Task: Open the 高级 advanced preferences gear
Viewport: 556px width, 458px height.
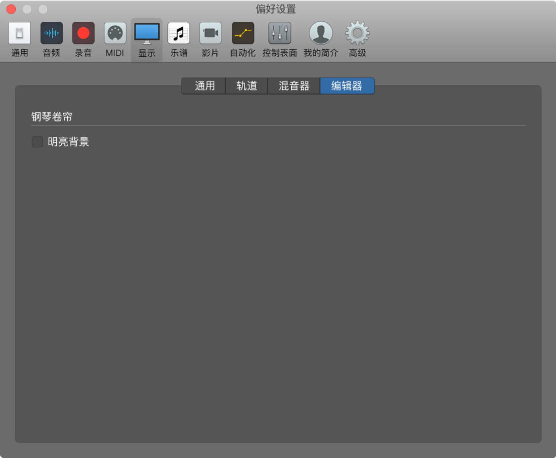Action: tap(357, 39)
